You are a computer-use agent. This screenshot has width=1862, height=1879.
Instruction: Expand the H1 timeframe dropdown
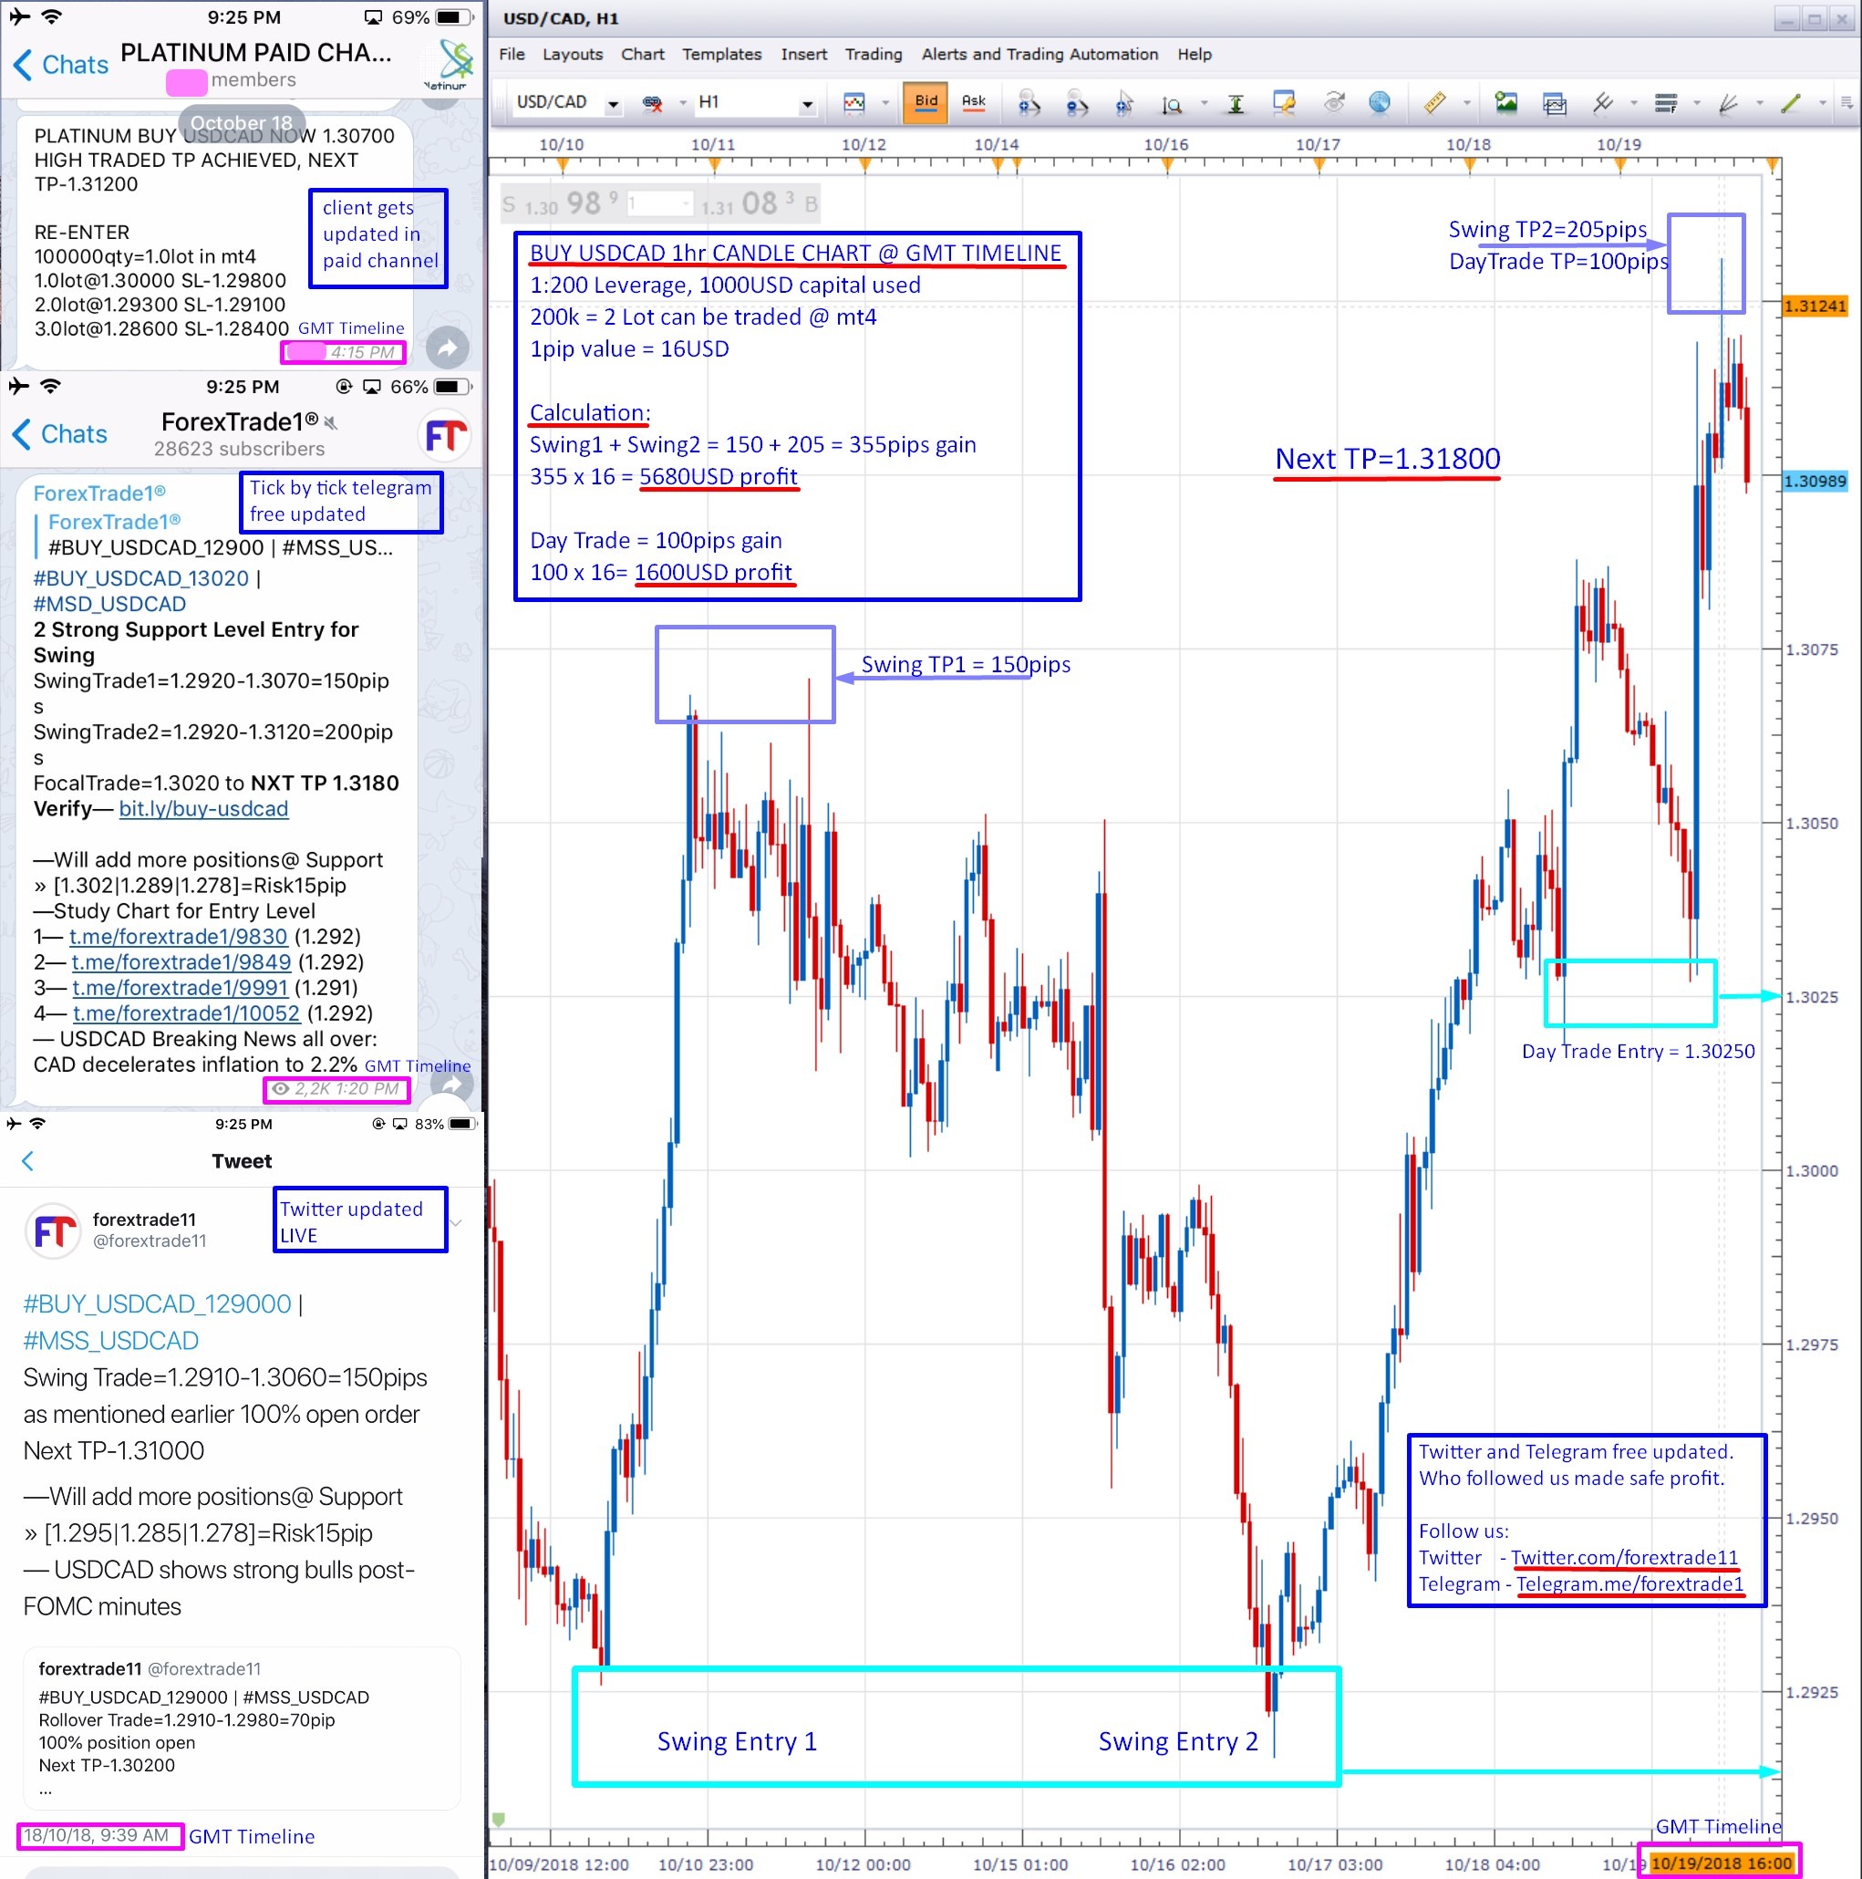[x=807, y=103]
